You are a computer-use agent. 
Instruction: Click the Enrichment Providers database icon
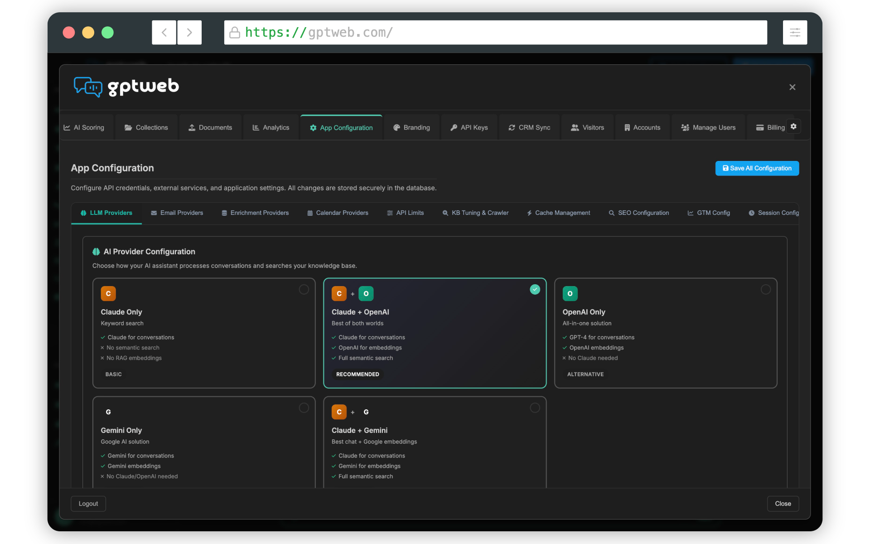(x=224, y=213)
